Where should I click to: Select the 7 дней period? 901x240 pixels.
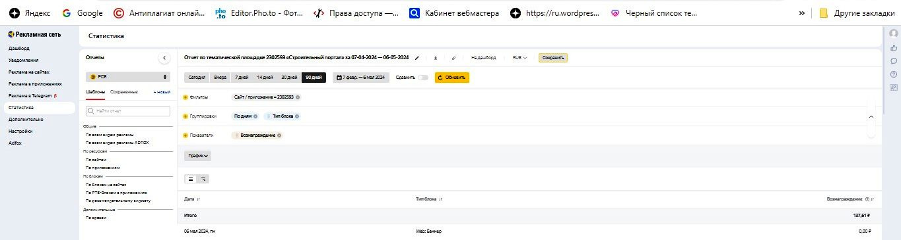[x=242, y=78]
